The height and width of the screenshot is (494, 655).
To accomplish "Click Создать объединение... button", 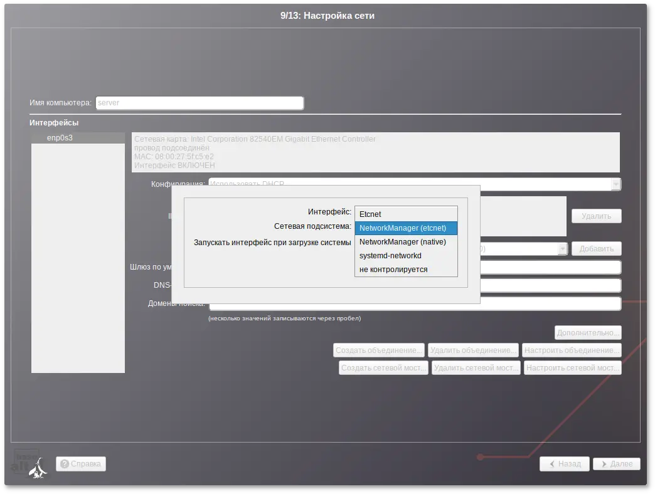I will pyautogui.click(x=380, y=350).
